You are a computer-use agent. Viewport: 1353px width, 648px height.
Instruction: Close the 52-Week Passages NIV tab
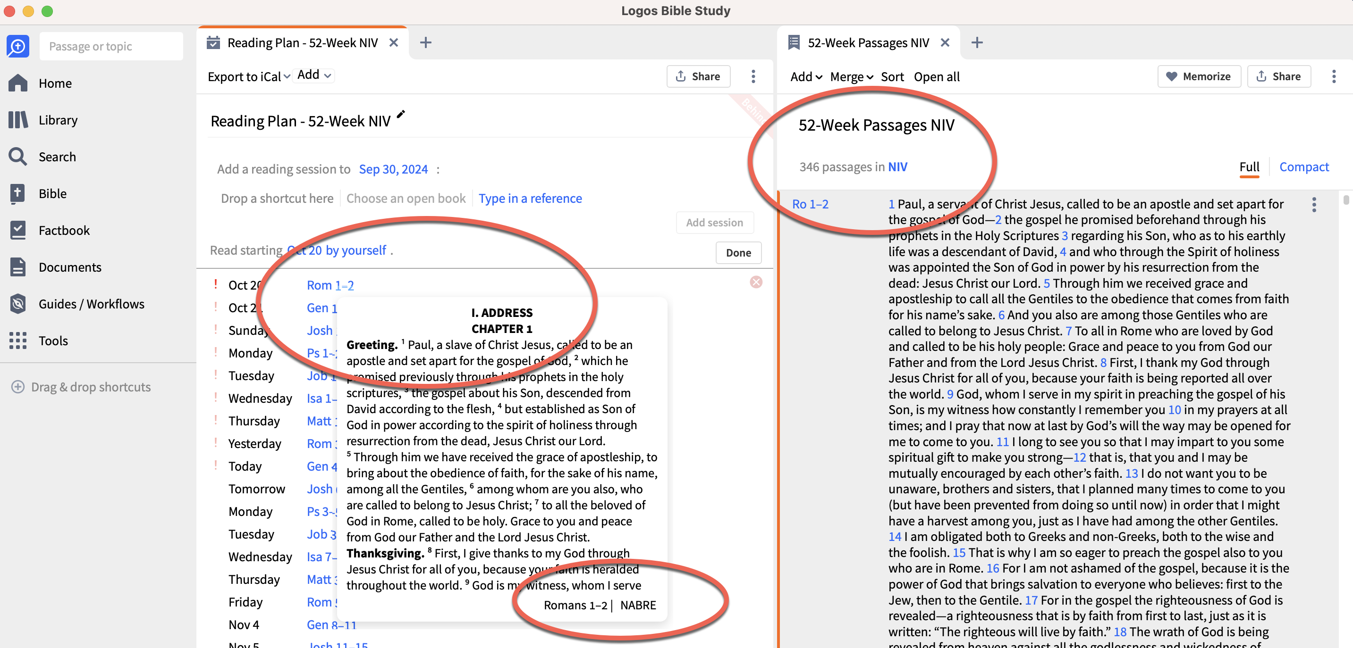click(945, 42)
